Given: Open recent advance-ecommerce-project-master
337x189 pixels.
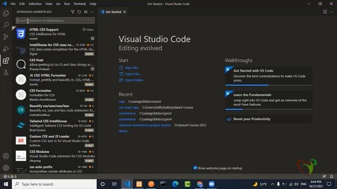Looking at the screenshot, I should pyautogui.click(x=145, y=125).
